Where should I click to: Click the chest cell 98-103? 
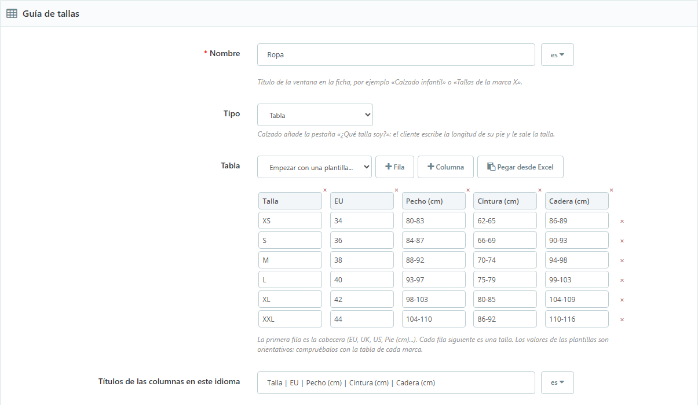434,299
